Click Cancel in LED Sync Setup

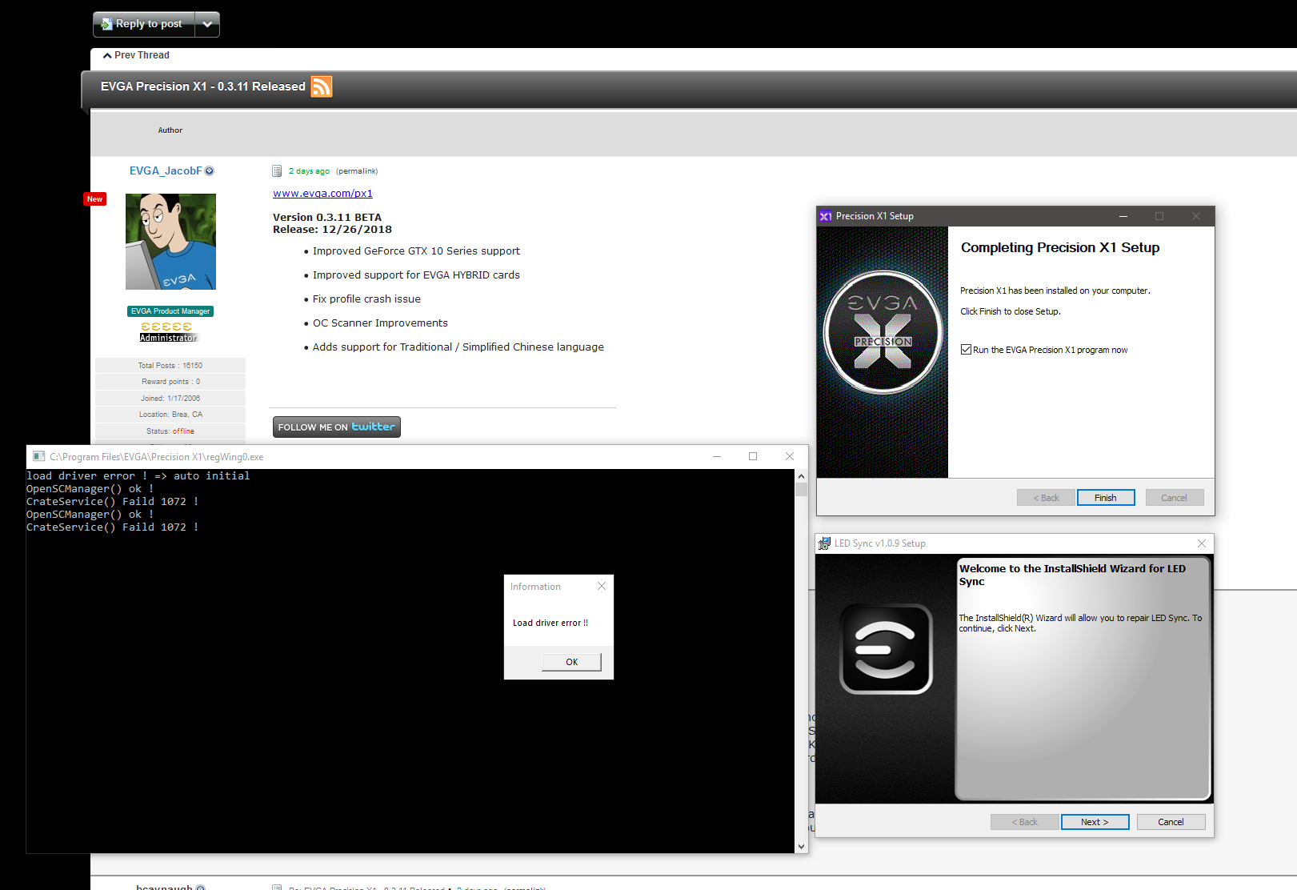1171,822
